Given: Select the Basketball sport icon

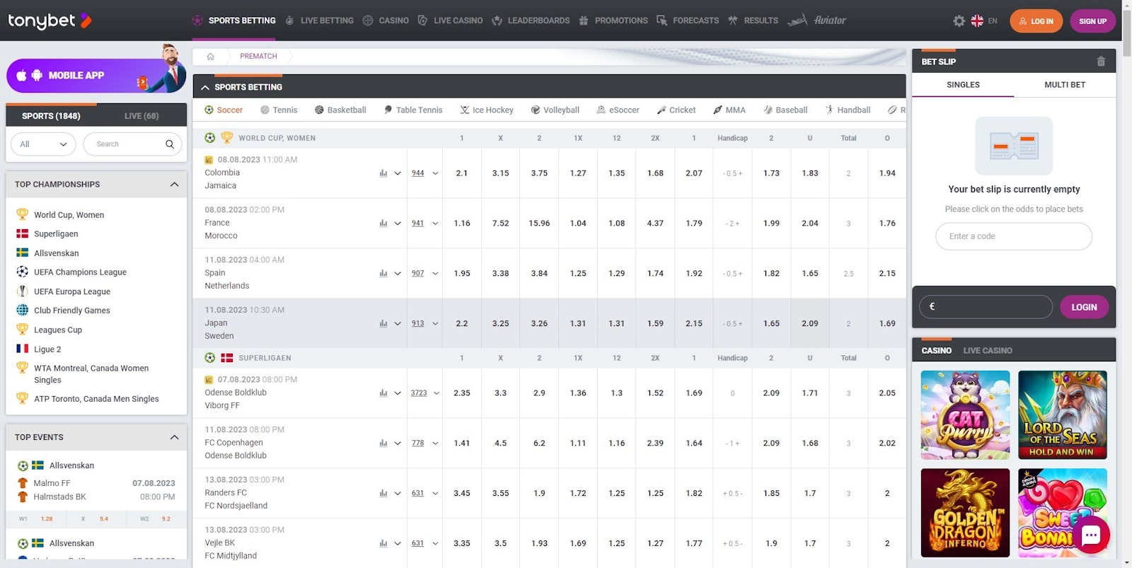Looking at the screenshot, I should tap(319, 110).
